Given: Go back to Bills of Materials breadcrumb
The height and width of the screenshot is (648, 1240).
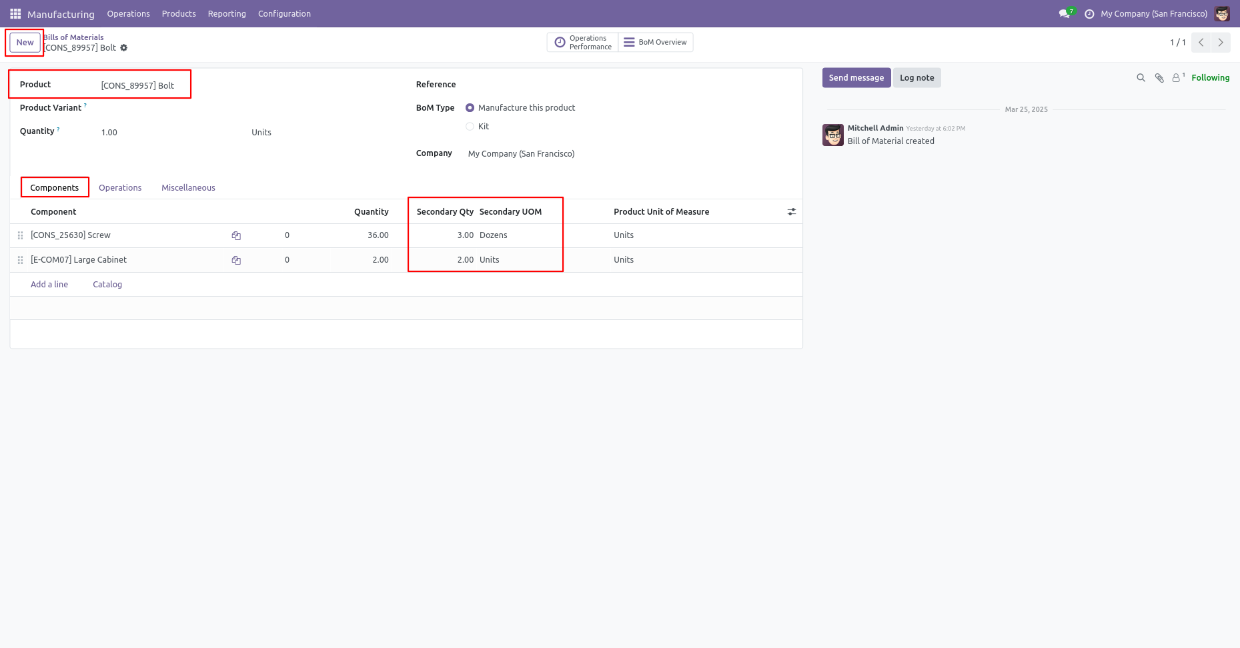Looking at the screenshot, I should pos(73,37).
